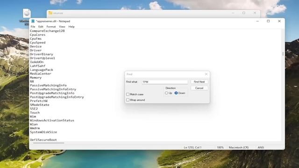Open the View menu
299x168 pixels.
pyautogui.click(x=62, y=27)
